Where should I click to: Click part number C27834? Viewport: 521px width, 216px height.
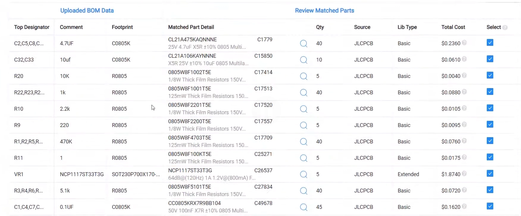[263, 187]
